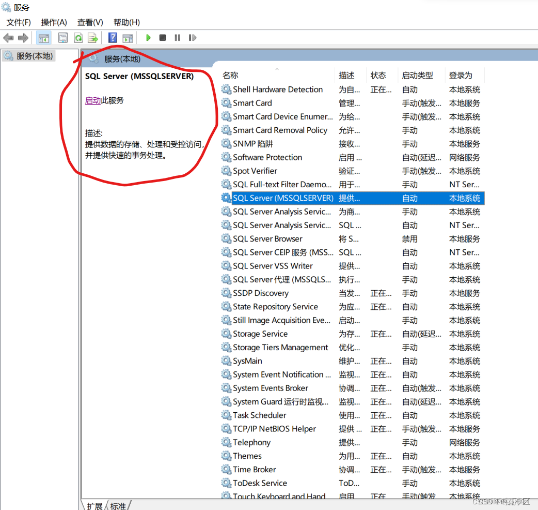Toggle the console tree pane icon

click(43, 38)
